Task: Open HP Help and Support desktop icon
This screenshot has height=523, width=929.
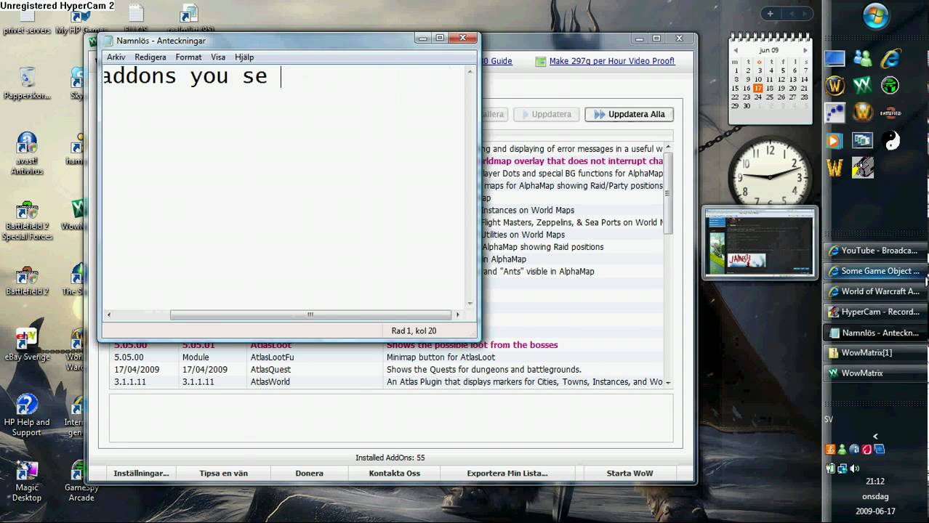Action: [x=27, y=415]
